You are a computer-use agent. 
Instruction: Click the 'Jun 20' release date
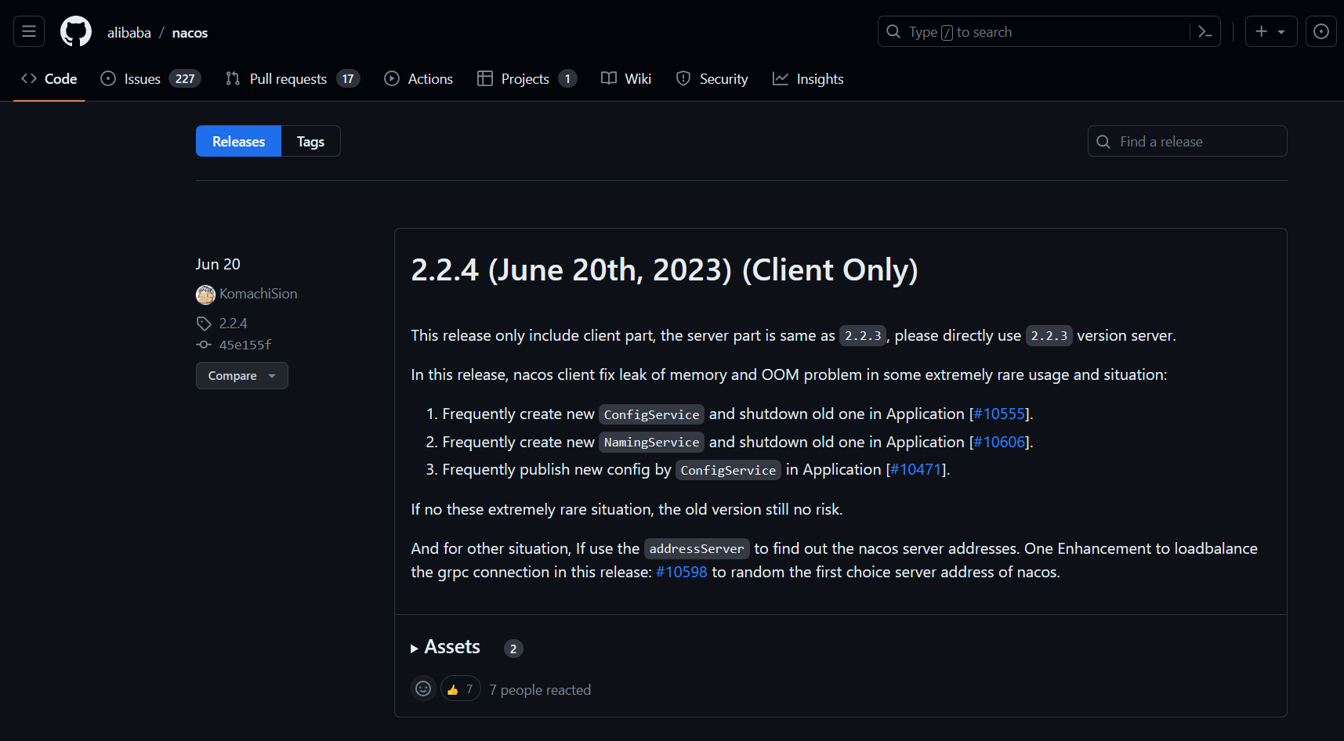click(x=218, y=264)
